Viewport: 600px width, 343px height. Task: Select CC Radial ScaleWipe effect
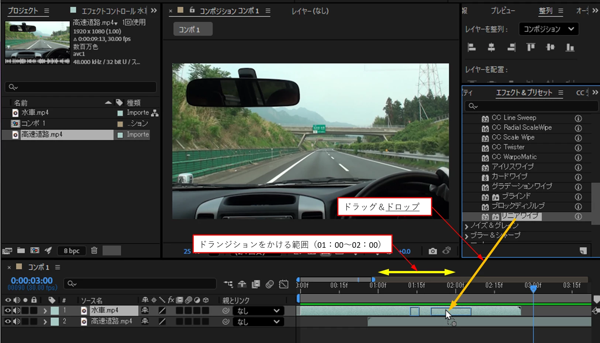point(521,127)
